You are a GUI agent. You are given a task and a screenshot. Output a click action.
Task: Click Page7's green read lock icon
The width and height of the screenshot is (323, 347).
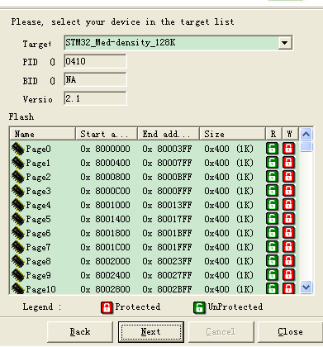pos(273,247)
